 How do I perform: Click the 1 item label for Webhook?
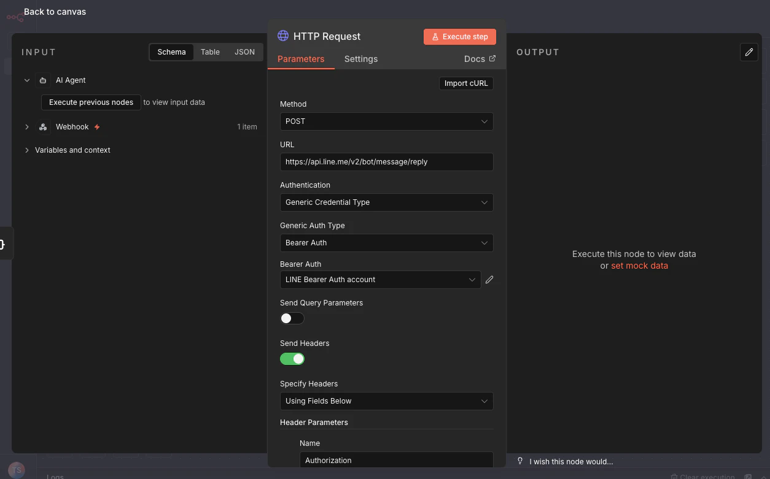pyautogui.click(x=247, y=127)
